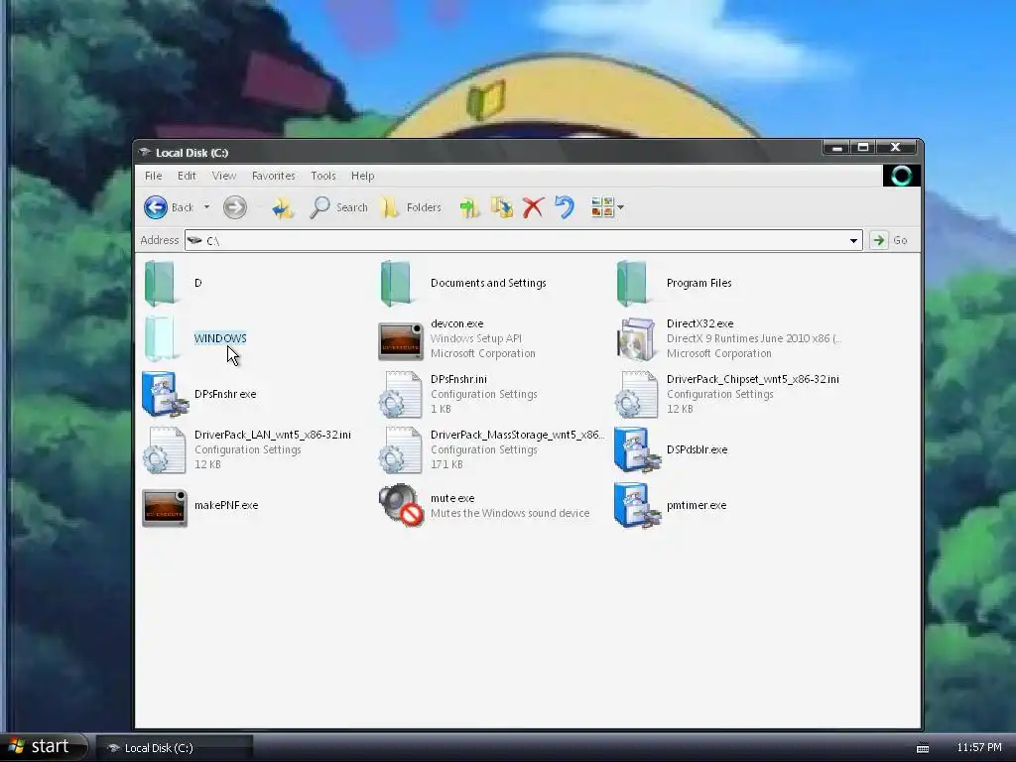Open the Start menu
This screenshot has width=1016, height=762.
(x=43, y=747)
